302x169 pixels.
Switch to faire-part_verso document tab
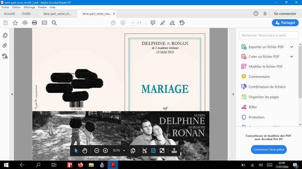coord(57,14)
